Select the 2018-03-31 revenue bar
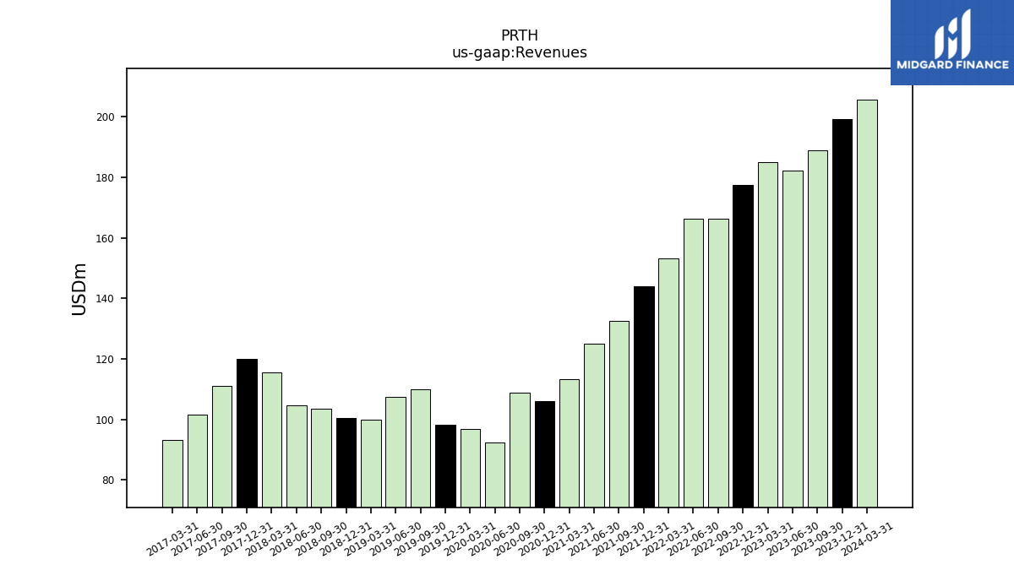 (271, 440)
